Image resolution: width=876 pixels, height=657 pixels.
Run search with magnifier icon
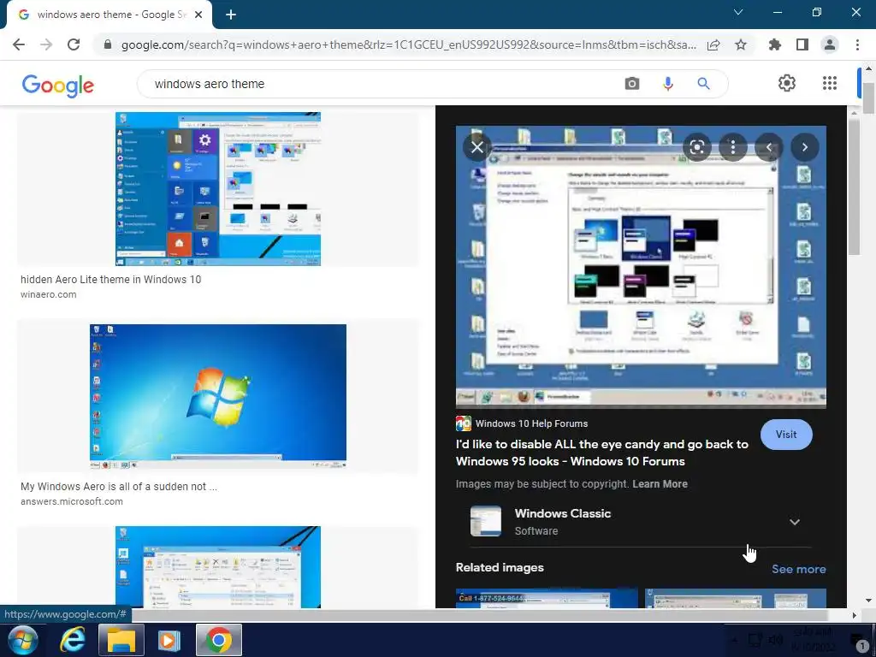pyautogui.click(x=703, y=84)
